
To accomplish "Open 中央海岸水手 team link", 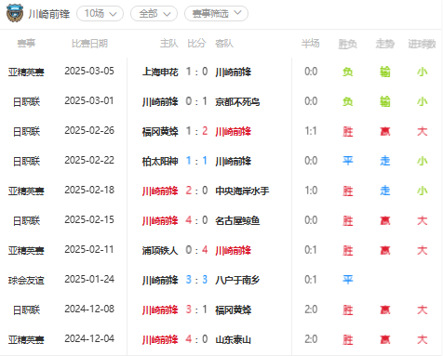I will 242,191.
